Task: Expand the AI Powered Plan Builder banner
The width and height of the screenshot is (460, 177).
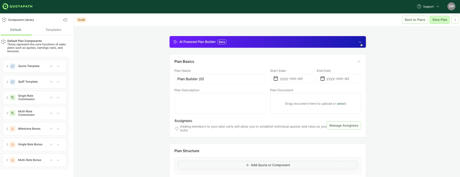Action: point(360,42)
